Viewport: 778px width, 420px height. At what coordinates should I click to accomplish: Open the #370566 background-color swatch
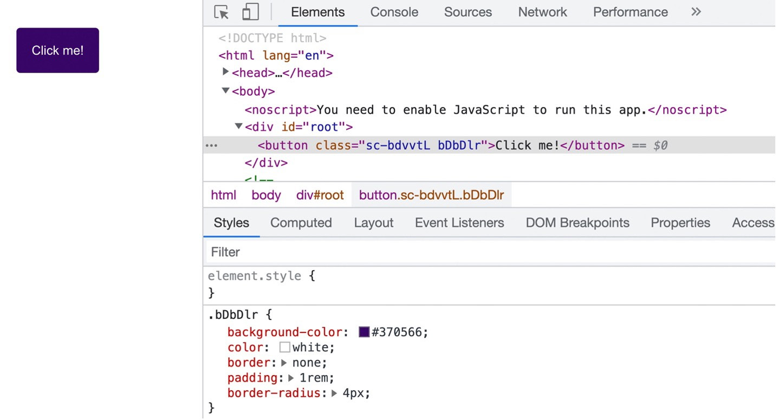[364, 332]
